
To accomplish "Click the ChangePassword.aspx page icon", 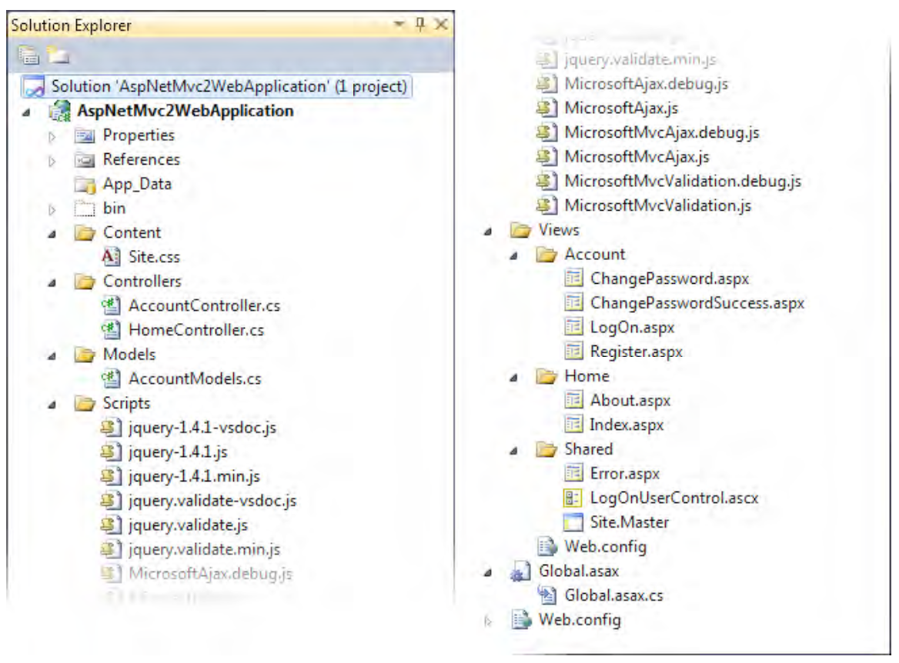I will pos(573,278).
